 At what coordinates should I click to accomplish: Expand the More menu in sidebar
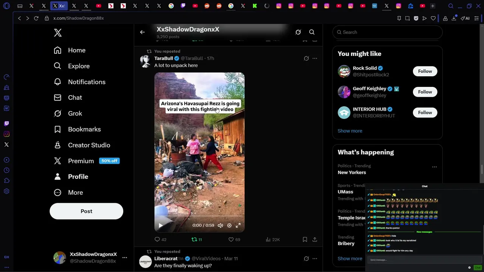[x=68, y=193]
